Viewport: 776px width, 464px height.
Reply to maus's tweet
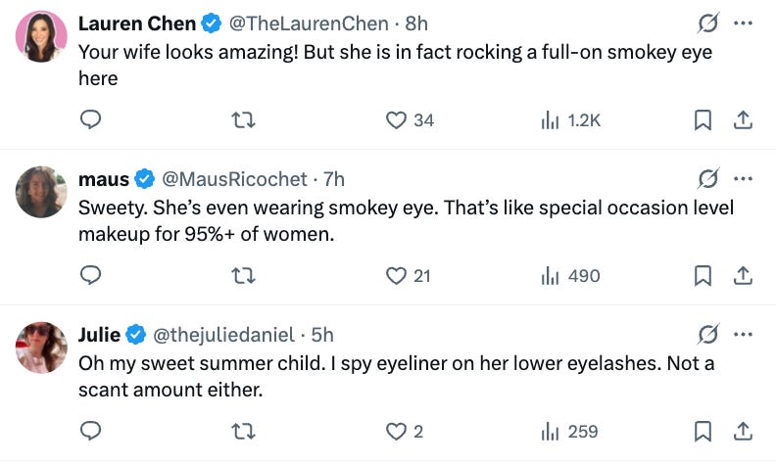pos(90,276)
